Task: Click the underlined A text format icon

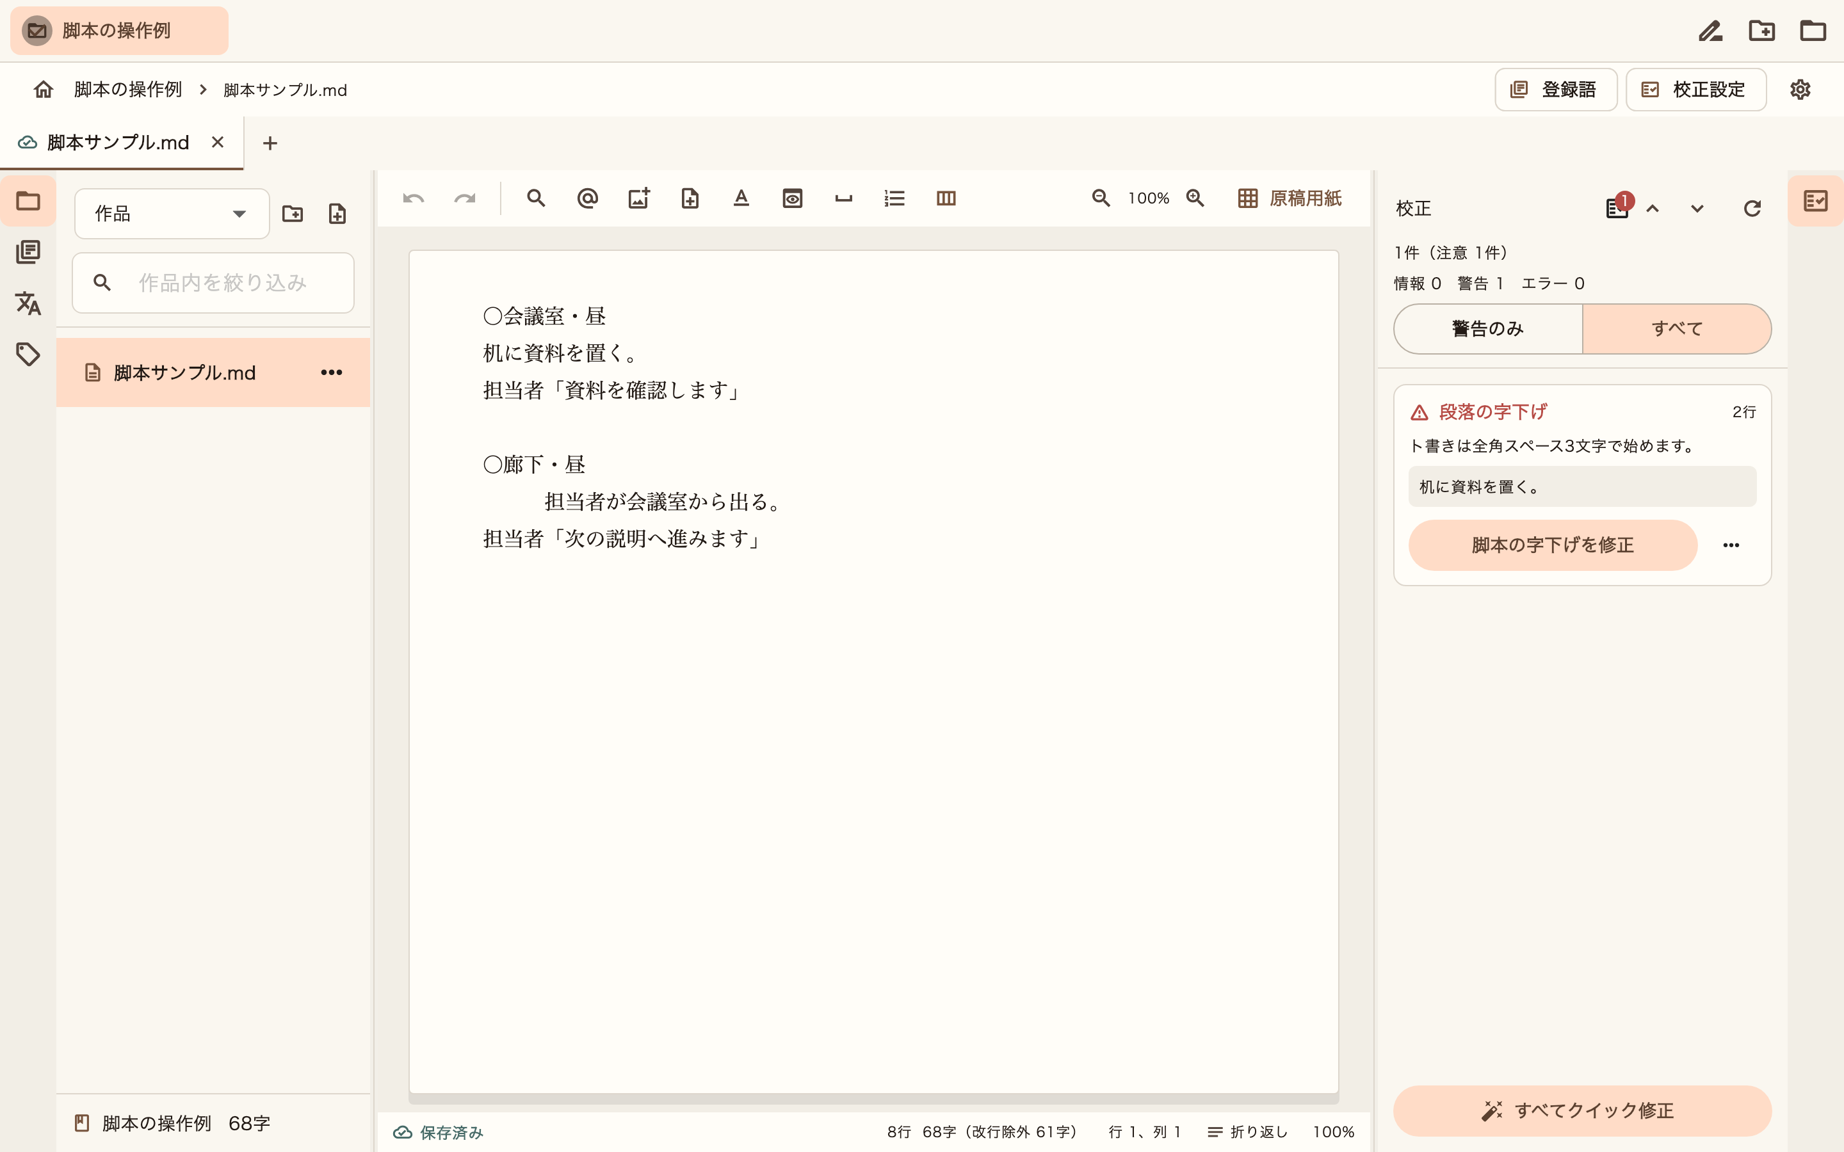Action: click(741, 199)
